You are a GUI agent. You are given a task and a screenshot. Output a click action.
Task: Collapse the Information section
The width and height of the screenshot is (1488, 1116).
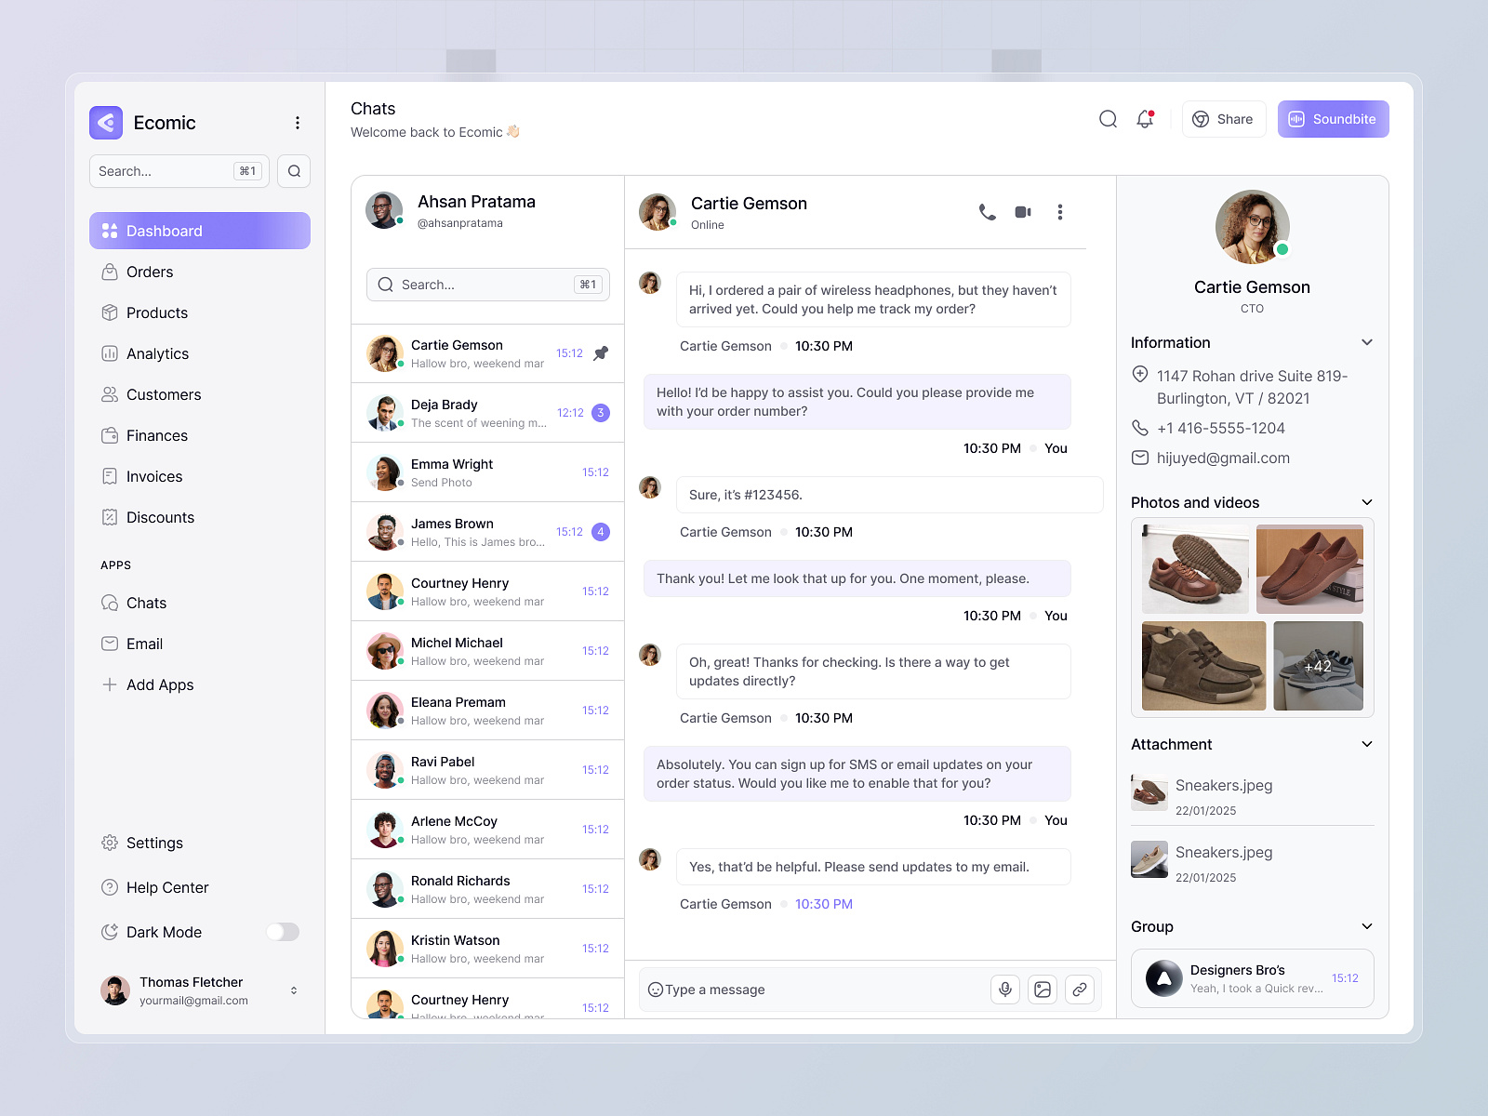(1366, 342)
